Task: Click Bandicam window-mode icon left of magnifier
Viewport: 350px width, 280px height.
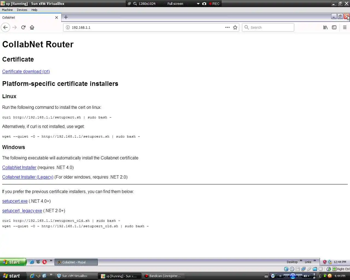Action: pyautogui.click(x=129, y=4)
